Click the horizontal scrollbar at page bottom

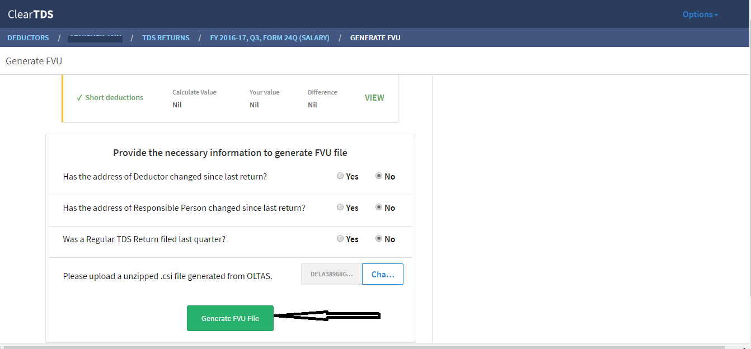click(x=369, y=347)
